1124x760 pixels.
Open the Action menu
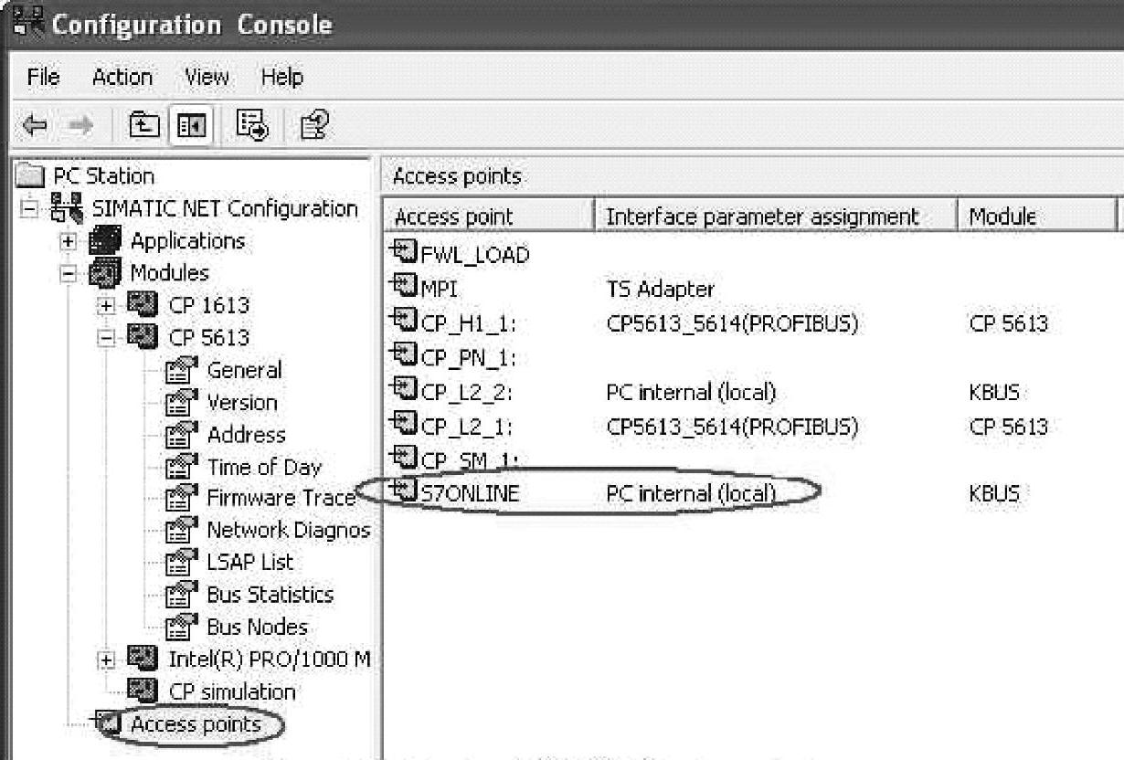[x=122, y=77]
